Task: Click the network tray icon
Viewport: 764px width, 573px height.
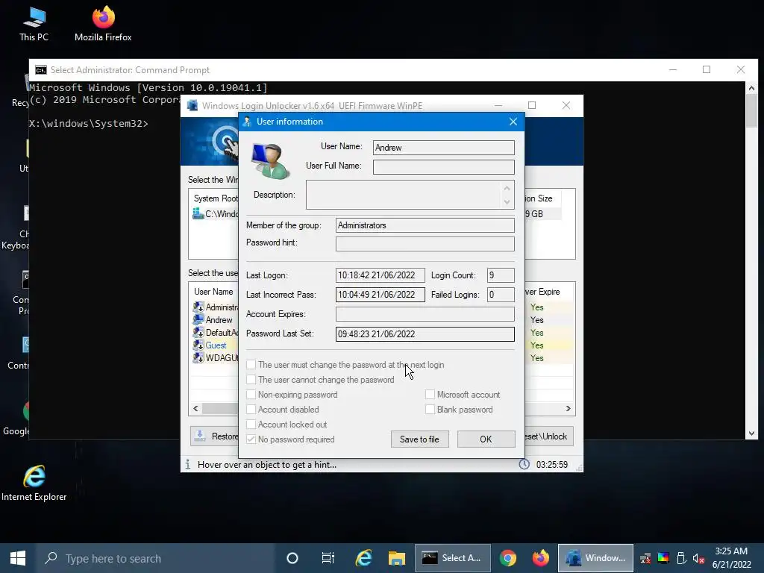Action: click(x=645, y=558)
